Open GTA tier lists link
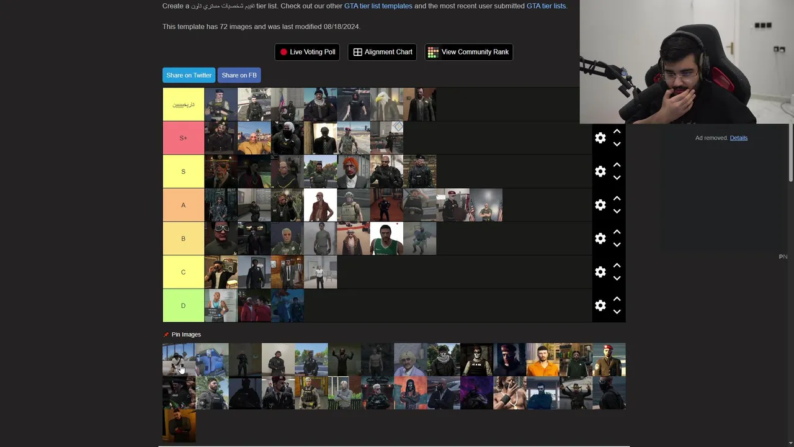The image size is (794, 447). pyautogui.click(x=546, y=6)
